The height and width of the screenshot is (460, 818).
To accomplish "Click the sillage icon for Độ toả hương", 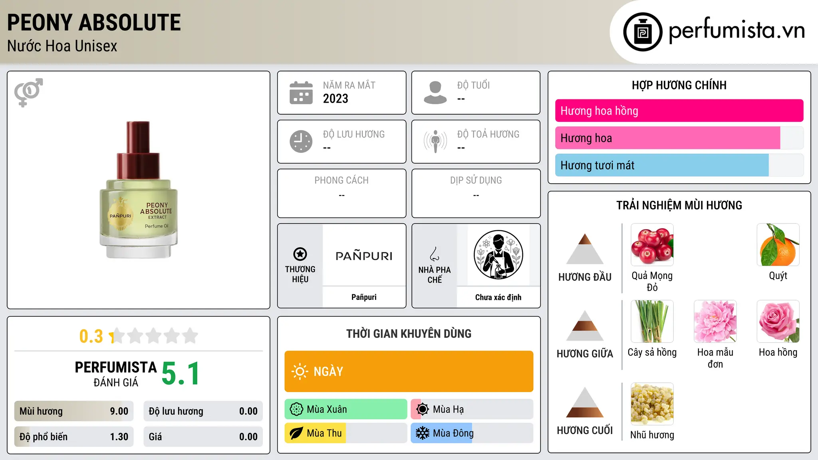I will [x=435, y=141].
